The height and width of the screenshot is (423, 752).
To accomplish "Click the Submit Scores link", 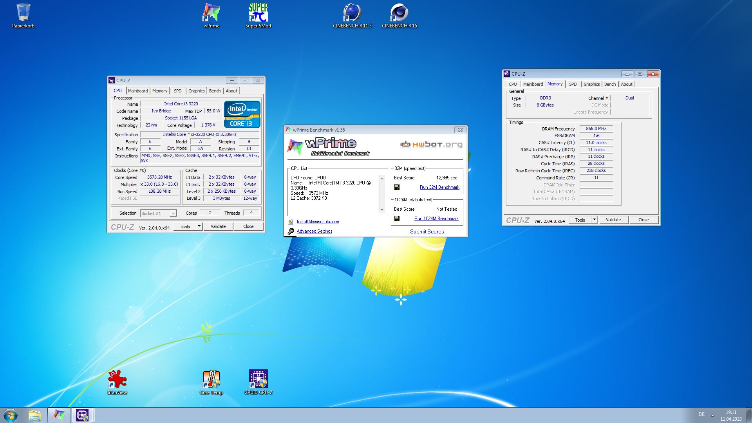I will pyautogui.click(x=427, y=231).
